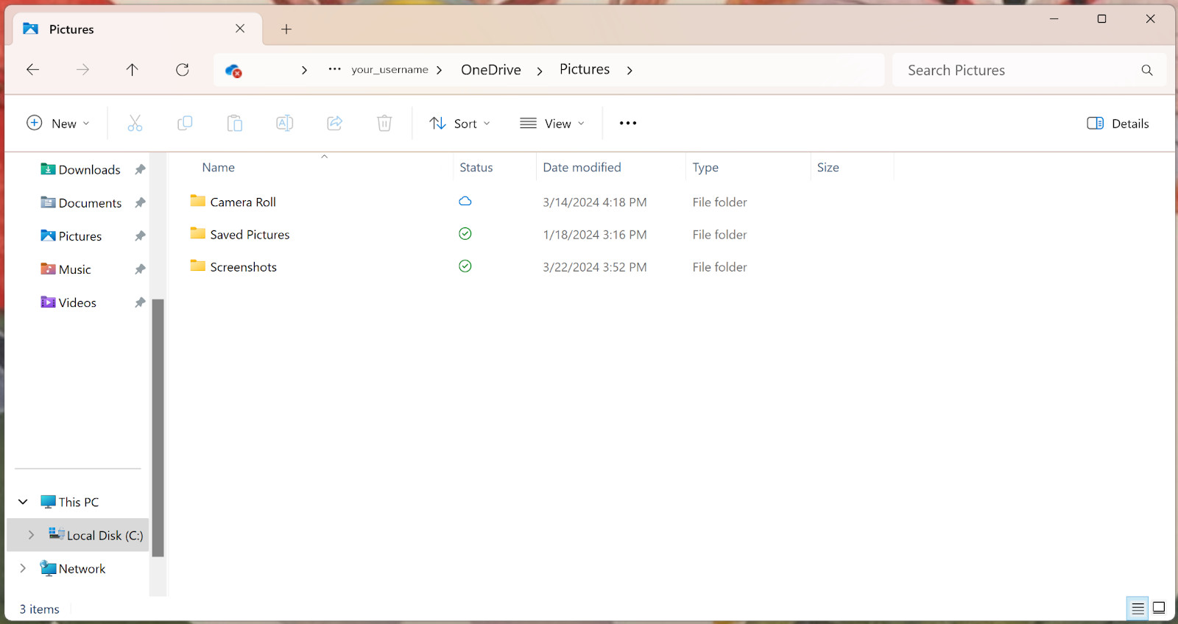Click the Rename icon in toolbar
1178x624 pixels.
click(285, 123)
